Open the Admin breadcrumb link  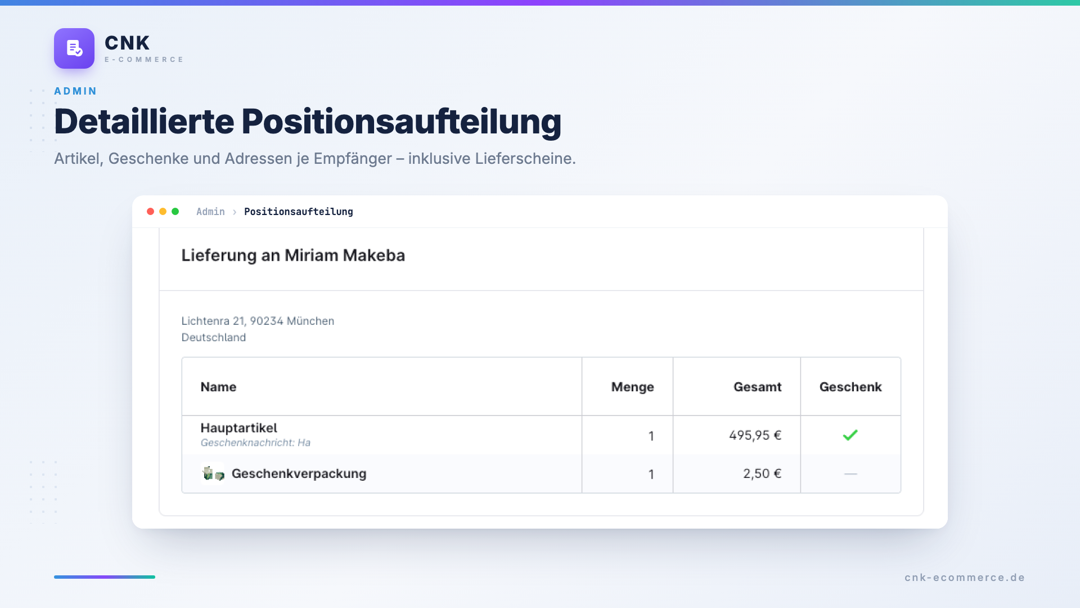pyautogui.click(x=210, y=212)
